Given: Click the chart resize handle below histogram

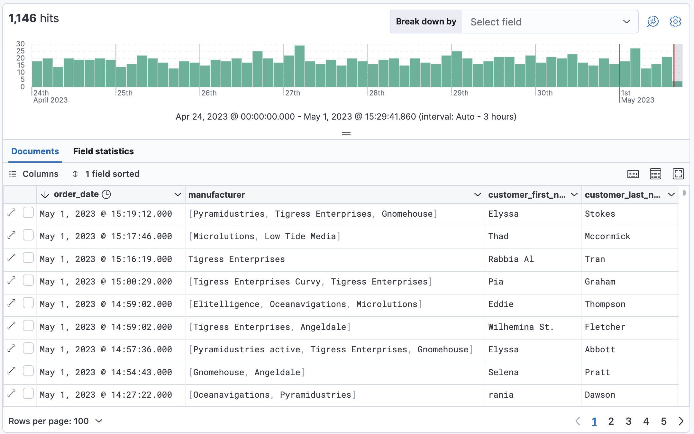Looking at the screenshot, I should [346, 134].
